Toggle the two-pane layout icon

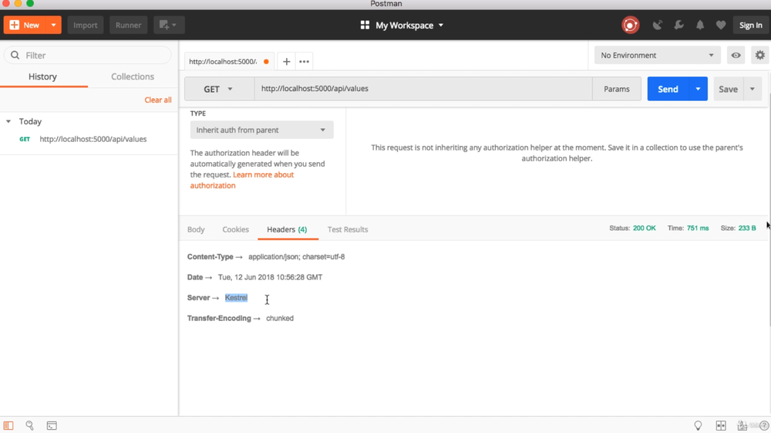(721, 425)
